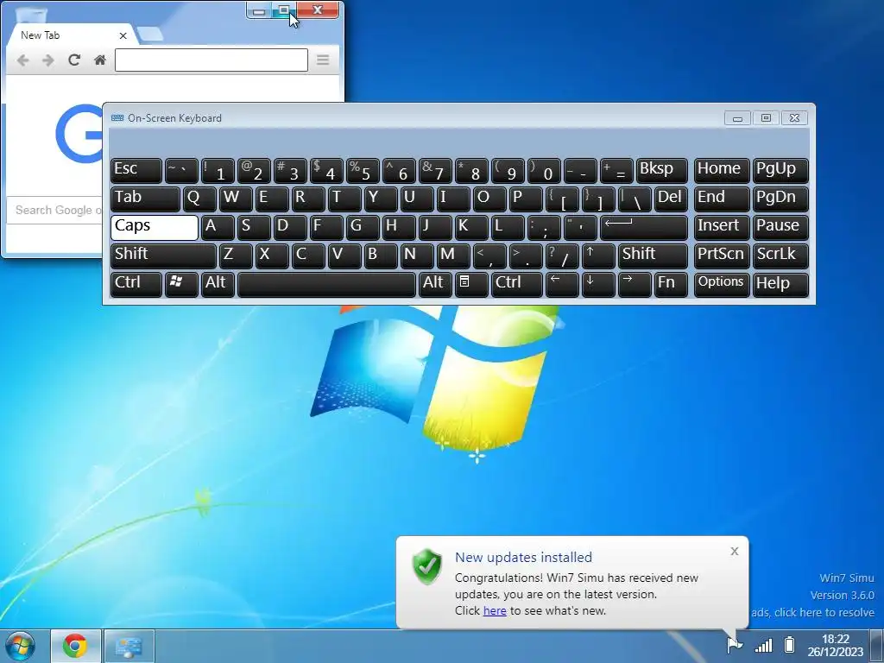Viewport: 884px width, 663px height.
Task: Tap the PgUp key
Action: 780,170
